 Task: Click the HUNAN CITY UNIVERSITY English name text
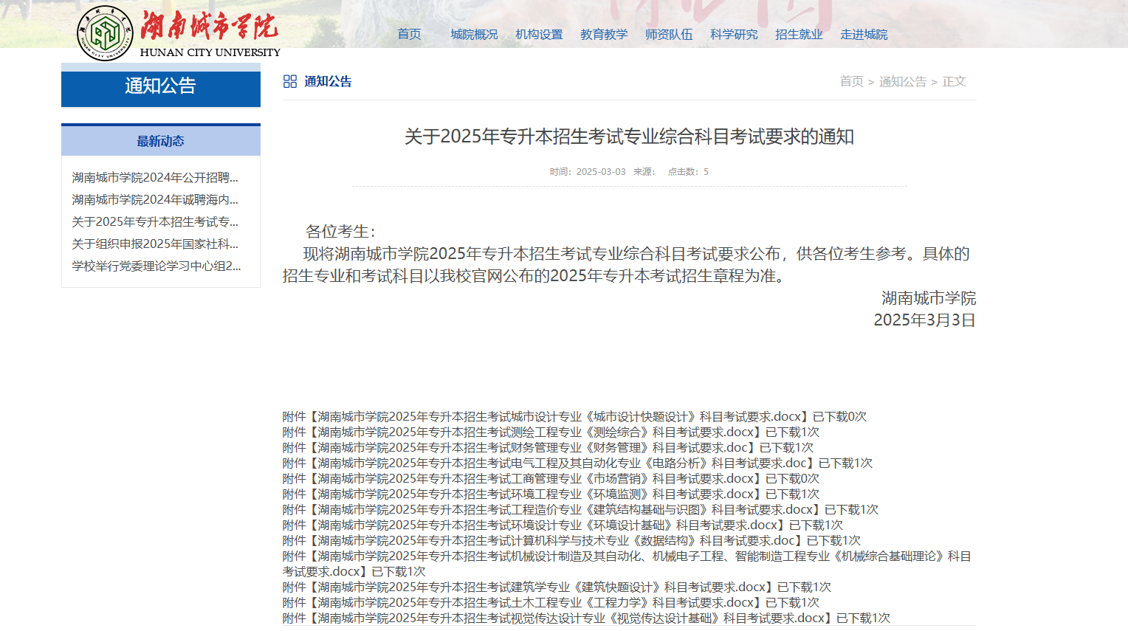click(210, 52)
